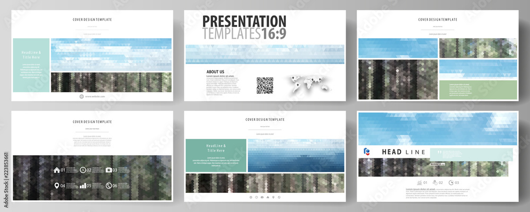Select the blue banner under Presentation Templates title
Viewport: 530px width, 212px height.
(x=265, y=54)
